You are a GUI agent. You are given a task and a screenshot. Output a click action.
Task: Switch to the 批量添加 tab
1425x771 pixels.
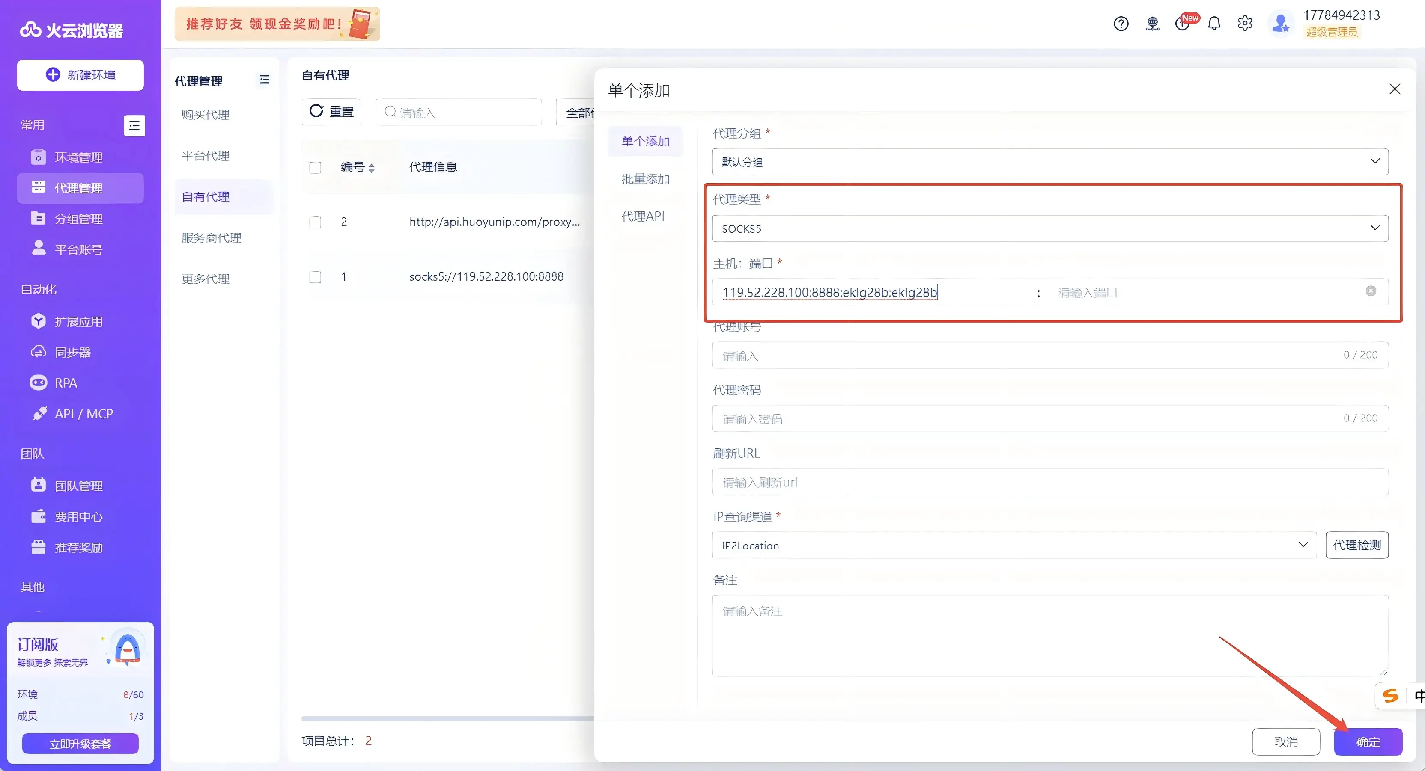[646, 178]
